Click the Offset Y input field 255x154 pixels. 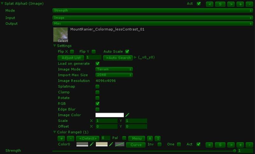[136, 126]
